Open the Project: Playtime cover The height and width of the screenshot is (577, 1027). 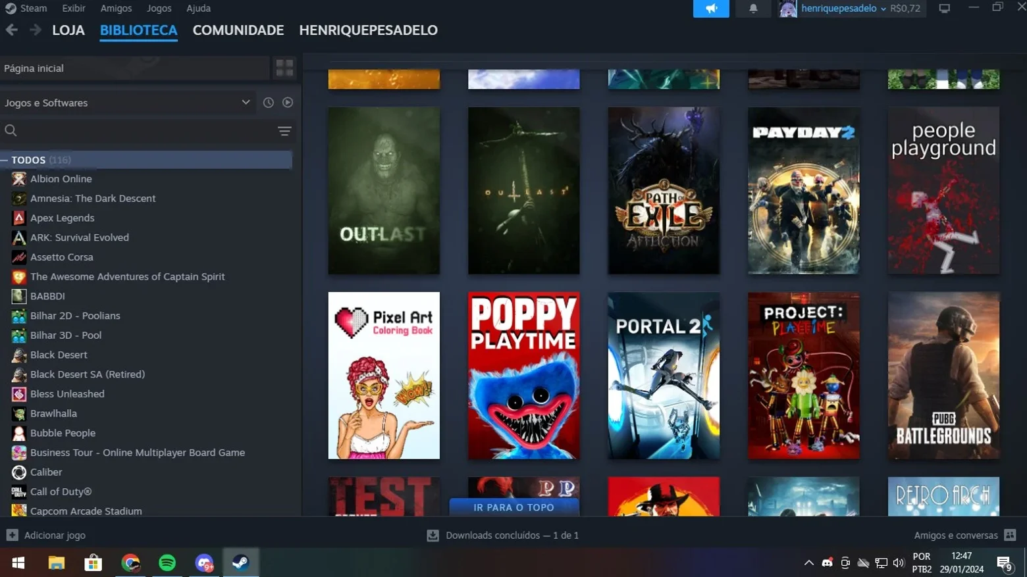coord(804,376)
